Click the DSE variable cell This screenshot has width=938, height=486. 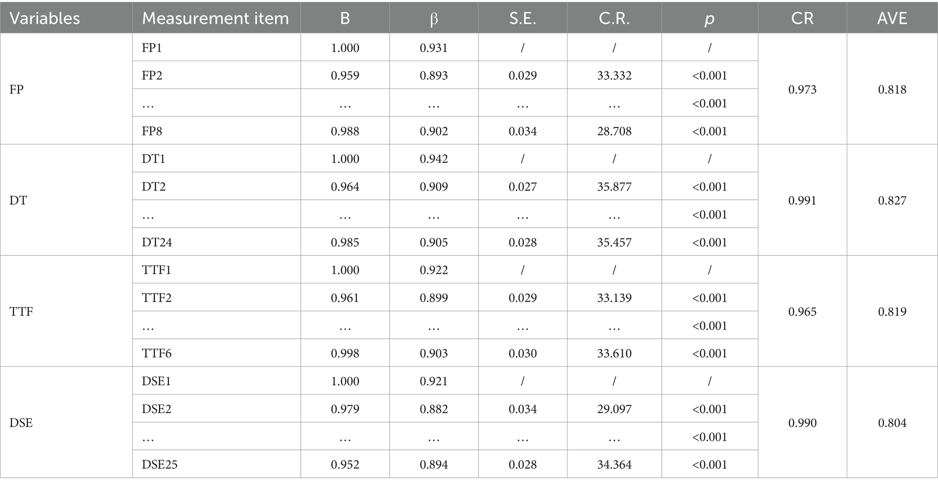pos(21,423)
